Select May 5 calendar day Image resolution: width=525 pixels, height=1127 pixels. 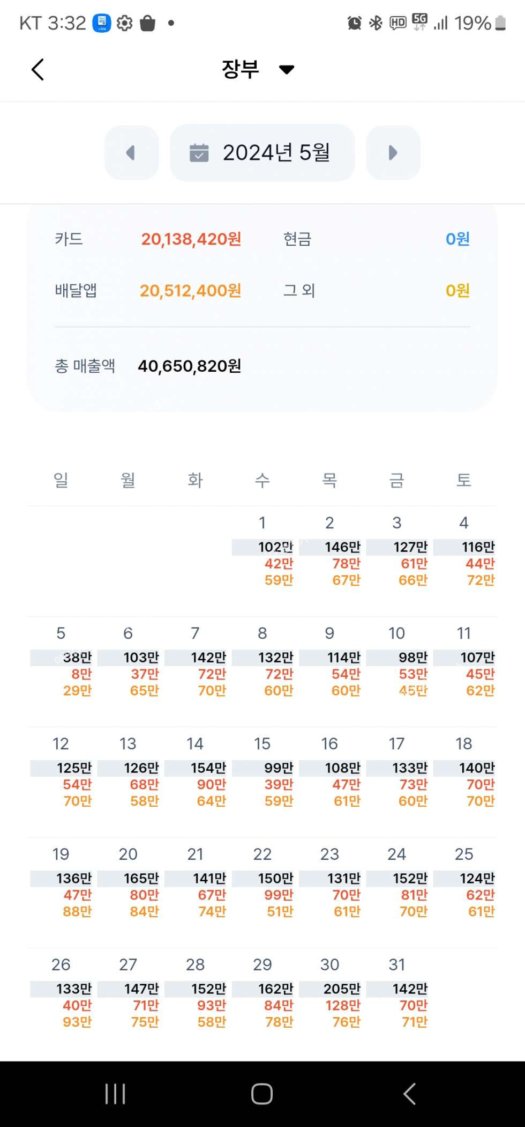(61, 662)
